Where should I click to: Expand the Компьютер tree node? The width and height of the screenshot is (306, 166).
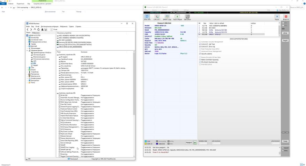click(x=27, y=38)
